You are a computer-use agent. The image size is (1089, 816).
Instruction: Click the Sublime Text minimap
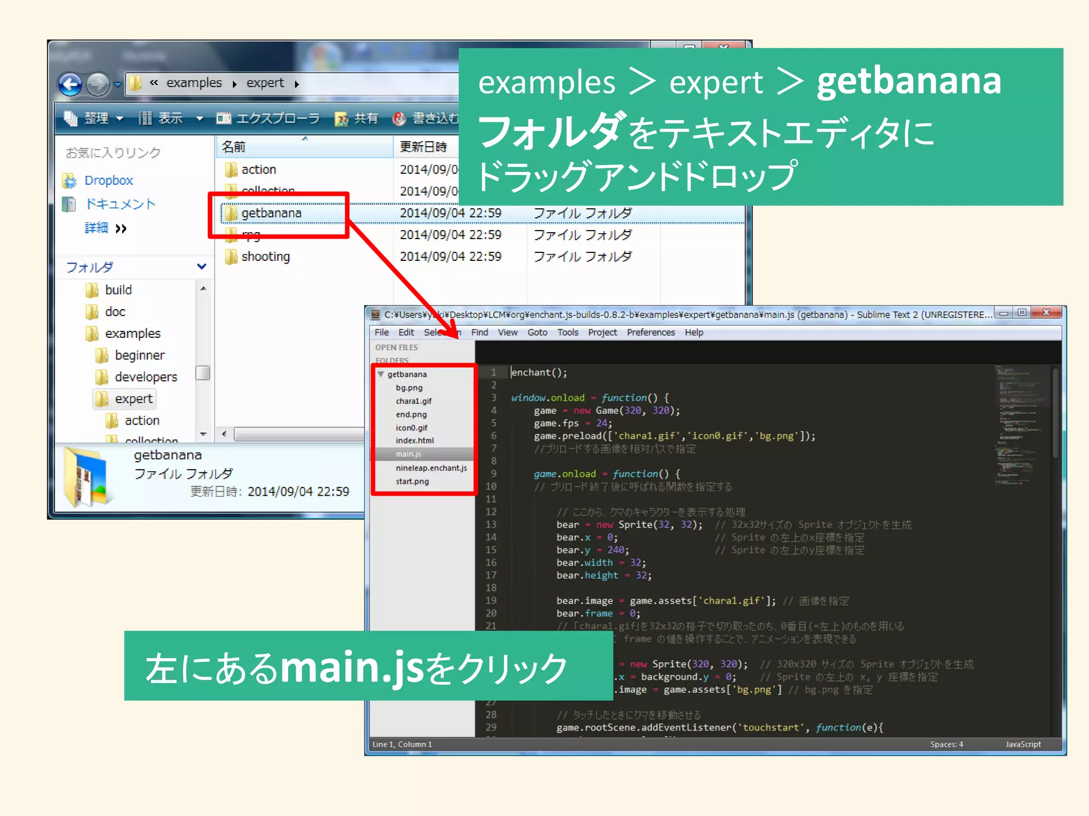pos(1021,425)
